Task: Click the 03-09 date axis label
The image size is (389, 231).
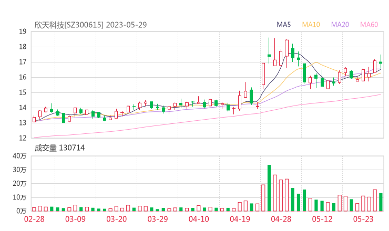Action: point(75,219)
